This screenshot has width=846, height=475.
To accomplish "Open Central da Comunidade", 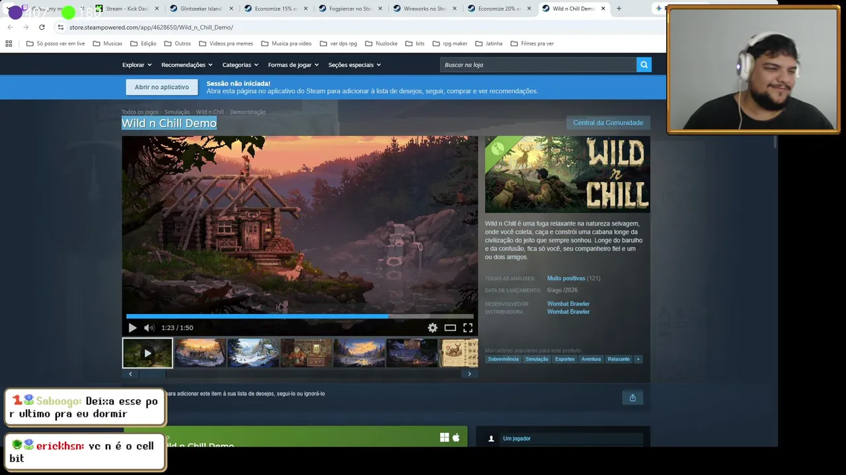I will (x=608, y=123).
